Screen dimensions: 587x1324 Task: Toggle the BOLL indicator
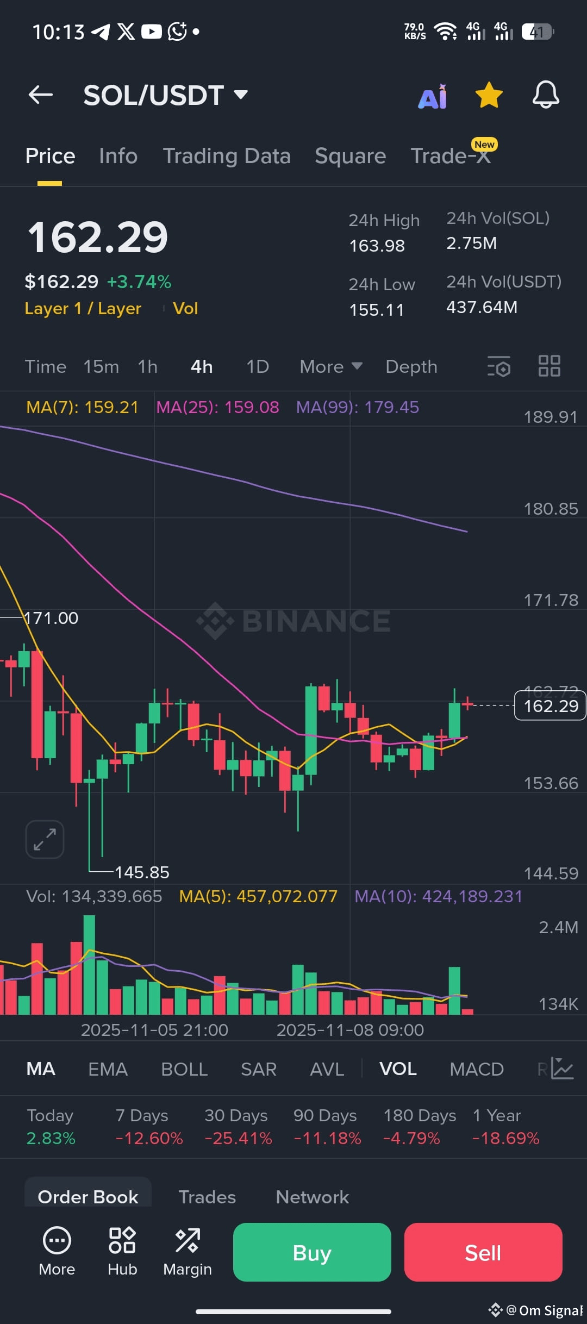coord(184,1069)
